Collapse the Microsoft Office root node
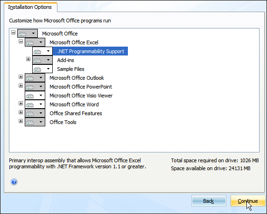Image resolution: width=267 pixels, height=214 pixels. [x=13, y=32]
